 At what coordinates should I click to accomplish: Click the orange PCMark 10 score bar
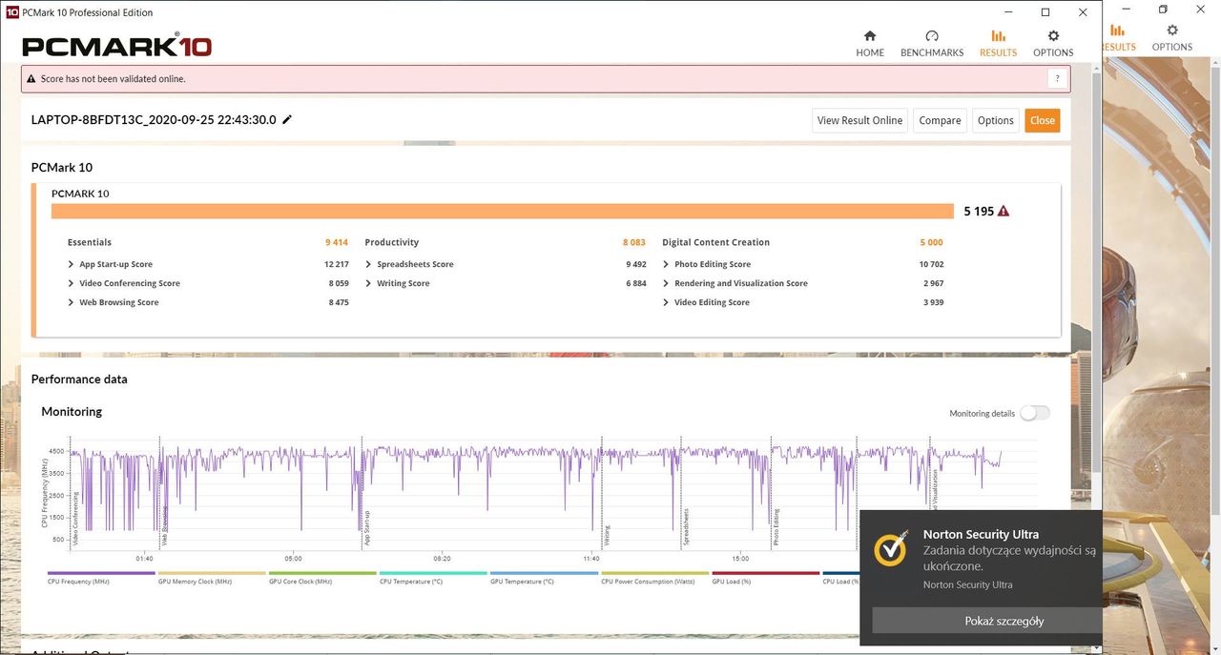(503, 212)
